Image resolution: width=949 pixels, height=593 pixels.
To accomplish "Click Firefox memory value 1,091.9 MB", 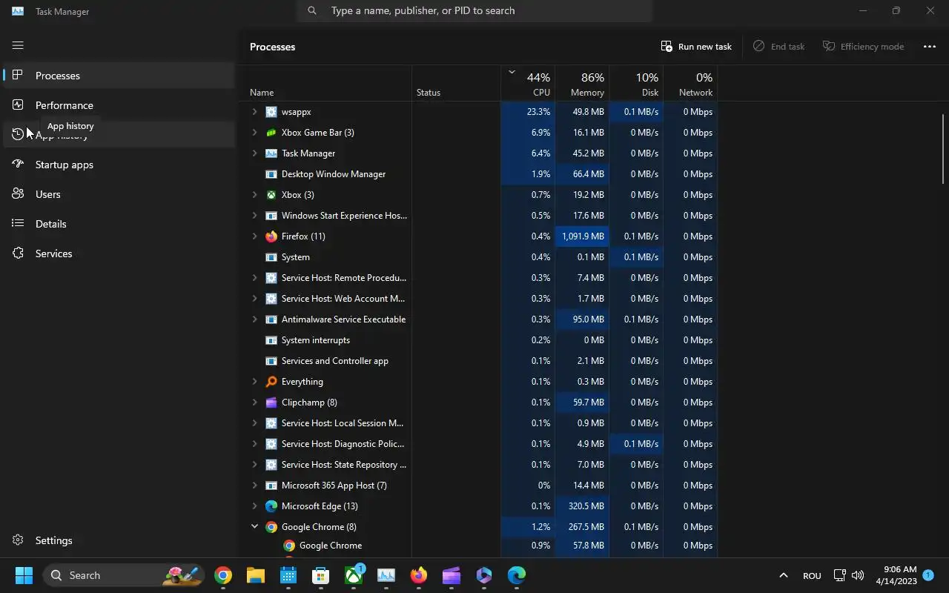I will pyautogui.click(x=583, y=236).
